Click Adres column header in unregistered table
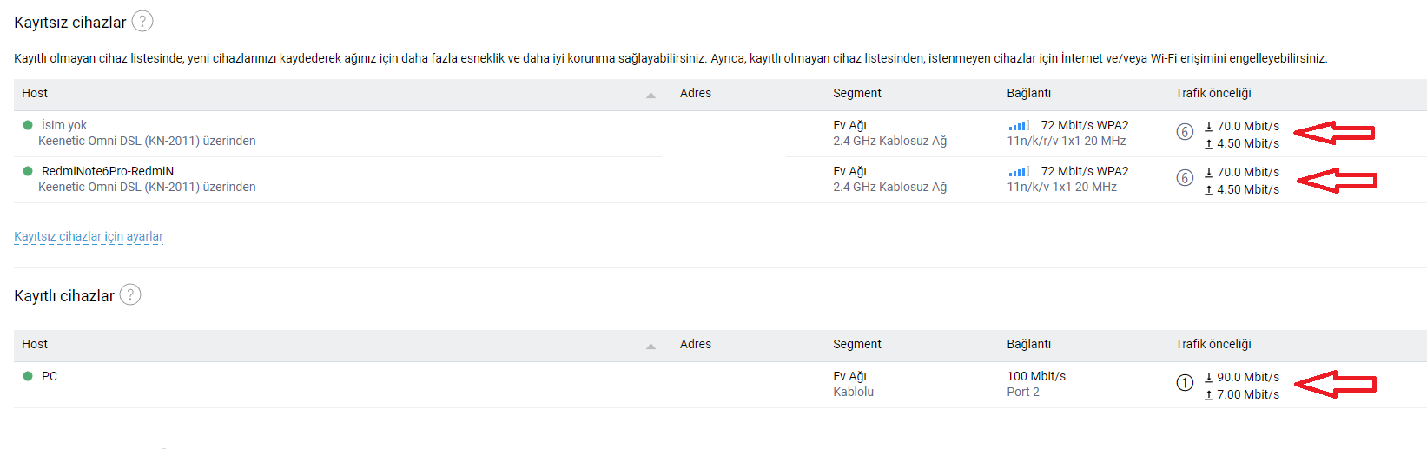Viewport: 1427px width, 449px height. [x=695, y=93]
